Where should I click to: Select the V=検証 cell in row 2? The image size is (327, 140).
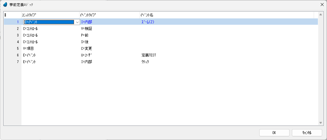pyautogui.click(x=87, y=28)
